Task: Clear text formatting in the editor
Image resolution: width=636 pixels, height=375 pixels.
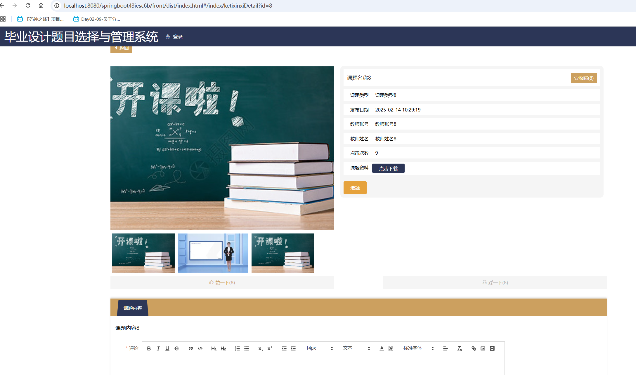Action: (x=460, y=348)
